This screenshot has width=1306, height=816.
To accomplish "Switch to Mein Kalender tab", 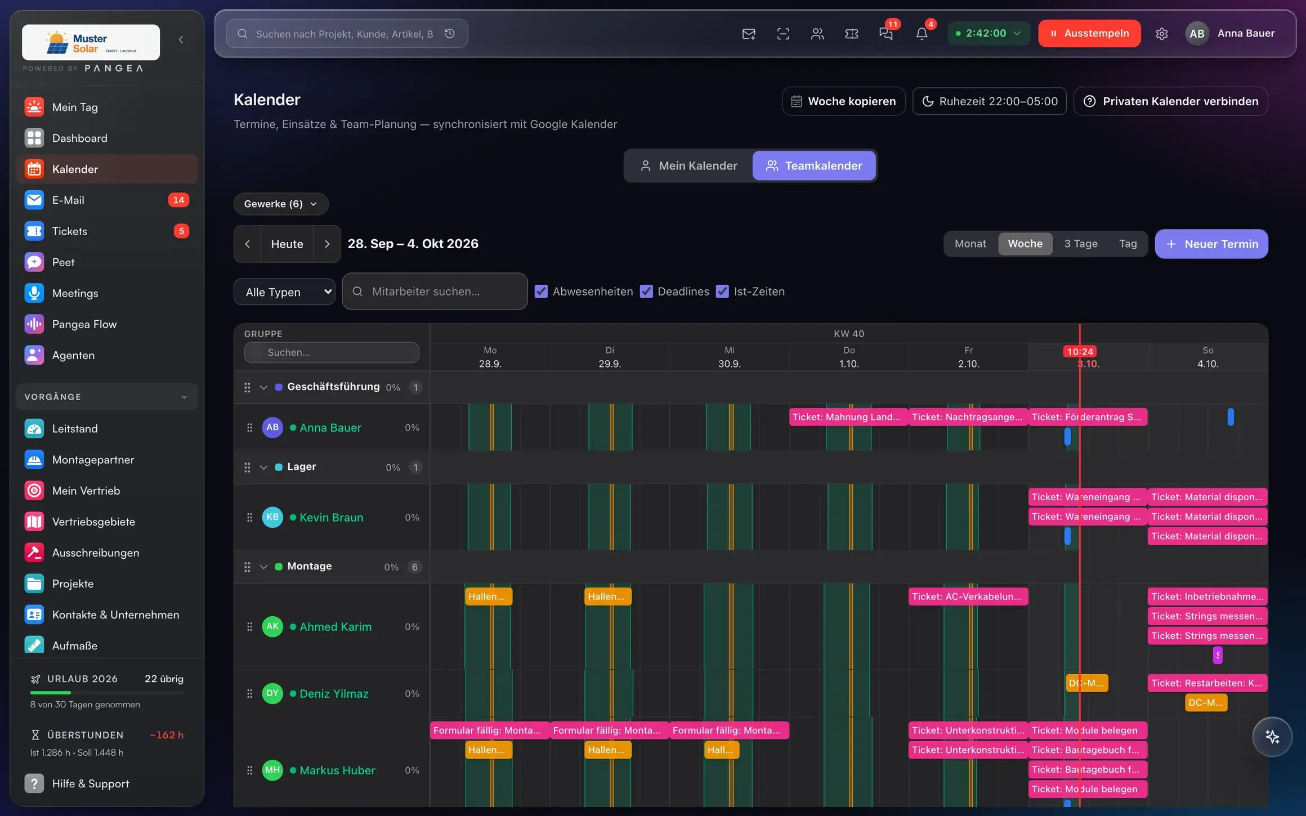I will [688, 165].
